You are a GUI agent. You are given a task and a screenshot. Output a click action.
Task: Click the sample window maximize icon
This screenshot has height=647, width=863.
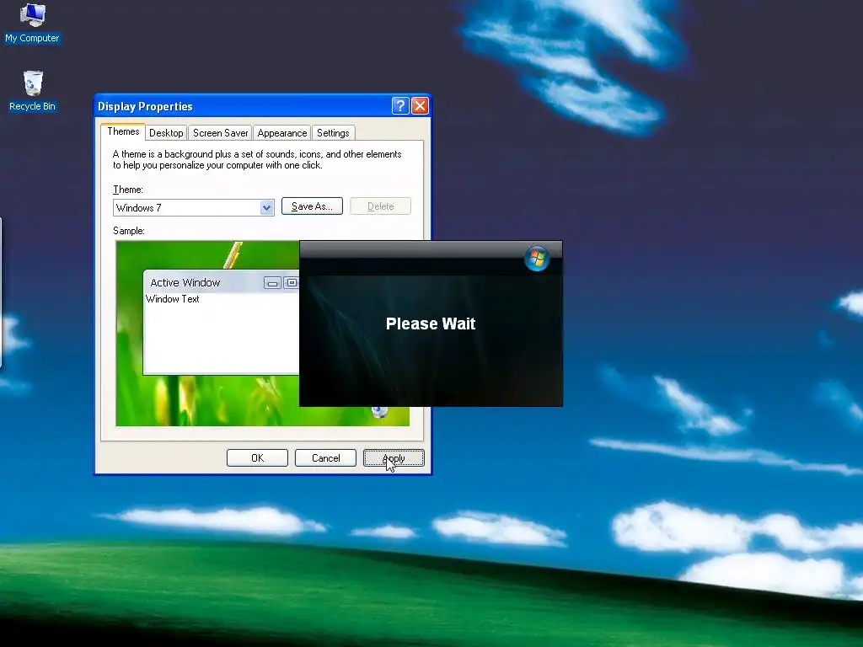[x=291, y=283]
